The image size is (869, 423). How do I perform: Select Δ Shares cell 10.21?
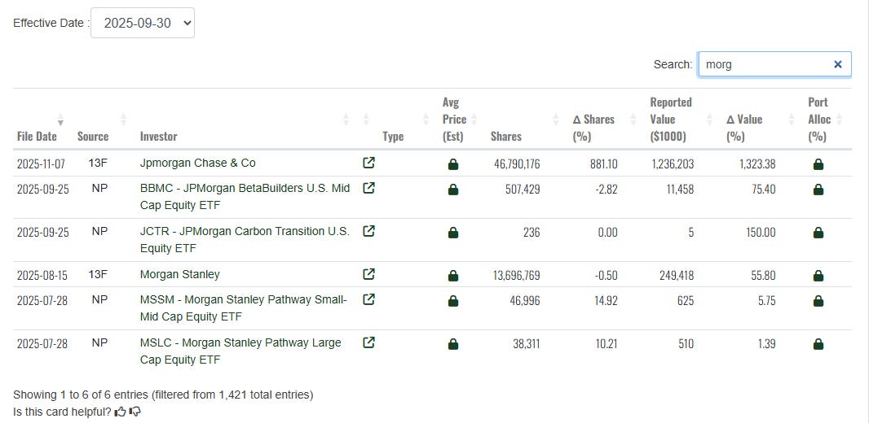[x=607, y=344]
